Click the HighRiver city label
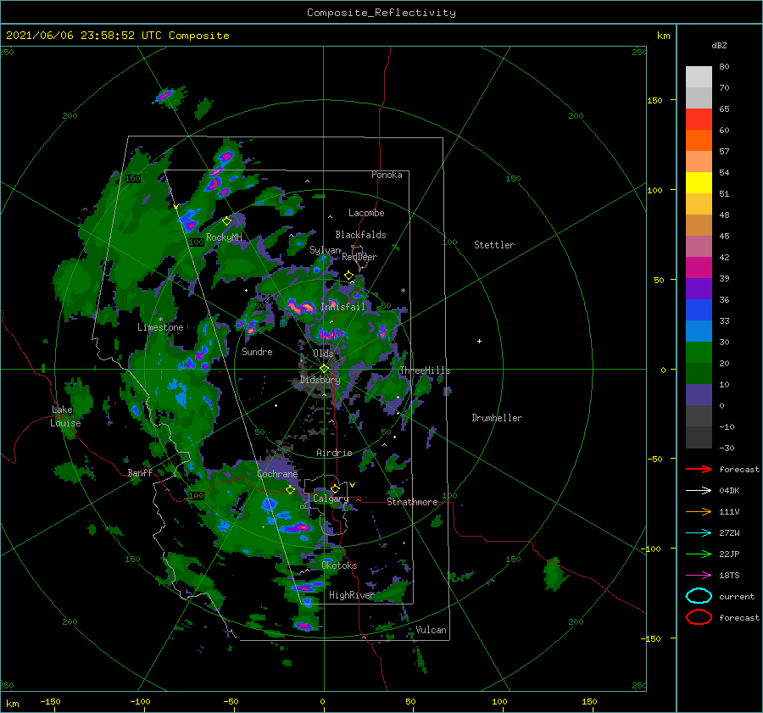Image resolution: width=763 pixels, height=713 pixels. 351,595
